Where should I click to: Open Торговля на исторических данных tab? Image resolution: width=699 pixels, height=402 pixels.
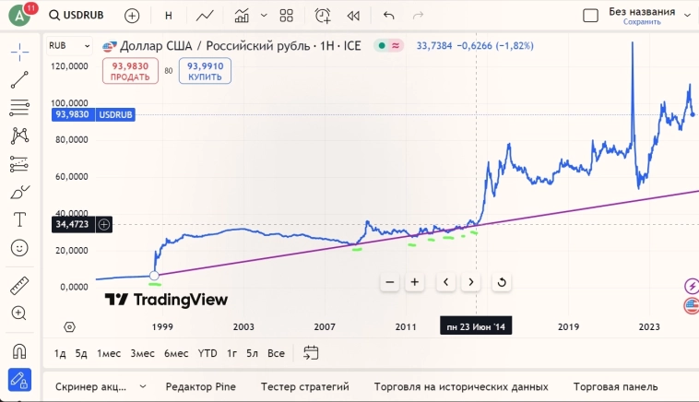pyautogui.click(x=461, y=387)
